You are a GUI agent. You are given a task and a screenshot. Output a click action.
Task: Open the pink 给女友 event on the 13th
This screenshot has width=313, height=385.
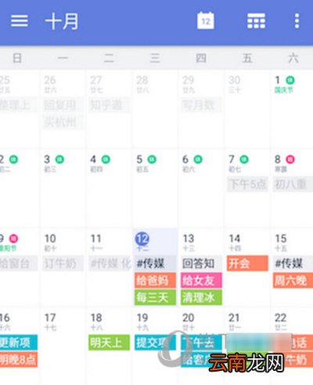click(201, 281)
